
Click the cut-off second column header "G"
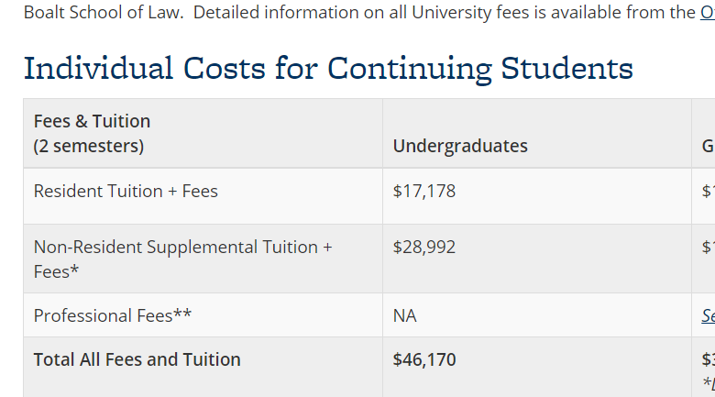(708, 146)
